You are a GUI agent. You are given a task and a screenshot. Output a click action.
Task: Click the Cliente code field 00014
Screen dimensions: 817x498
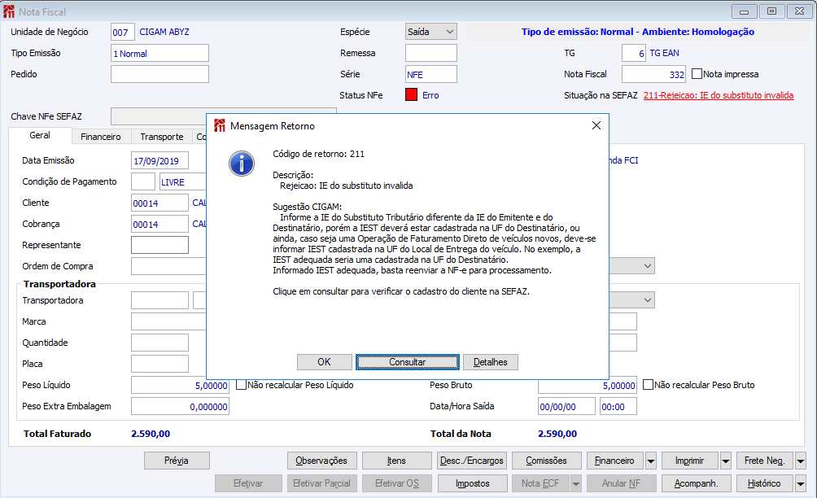[159, 203]
